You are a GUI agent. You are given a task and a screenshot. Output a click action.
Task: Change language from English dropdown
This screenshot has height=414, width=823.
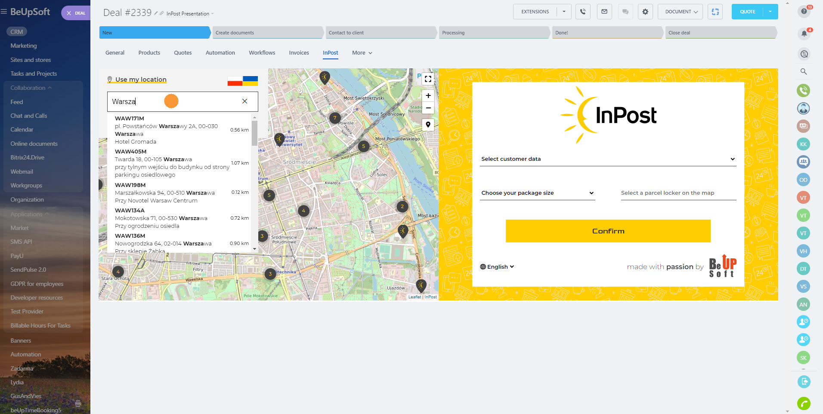(497, 267)
